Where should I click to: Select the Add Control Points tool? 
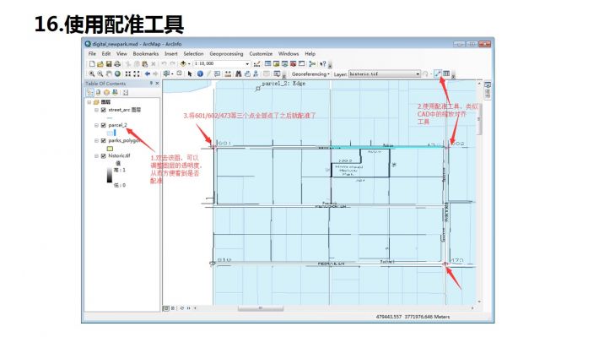tap(438, 73)
